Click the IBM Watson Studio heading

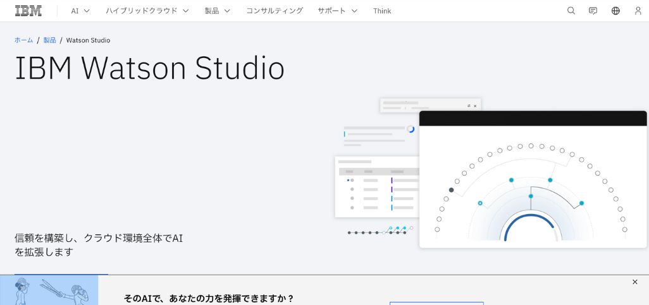[150, 68]
